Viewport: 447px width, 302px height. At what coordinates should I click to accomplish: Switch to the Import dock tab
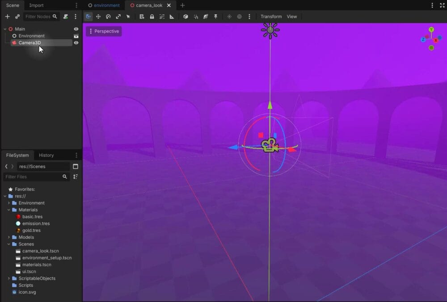36,5
